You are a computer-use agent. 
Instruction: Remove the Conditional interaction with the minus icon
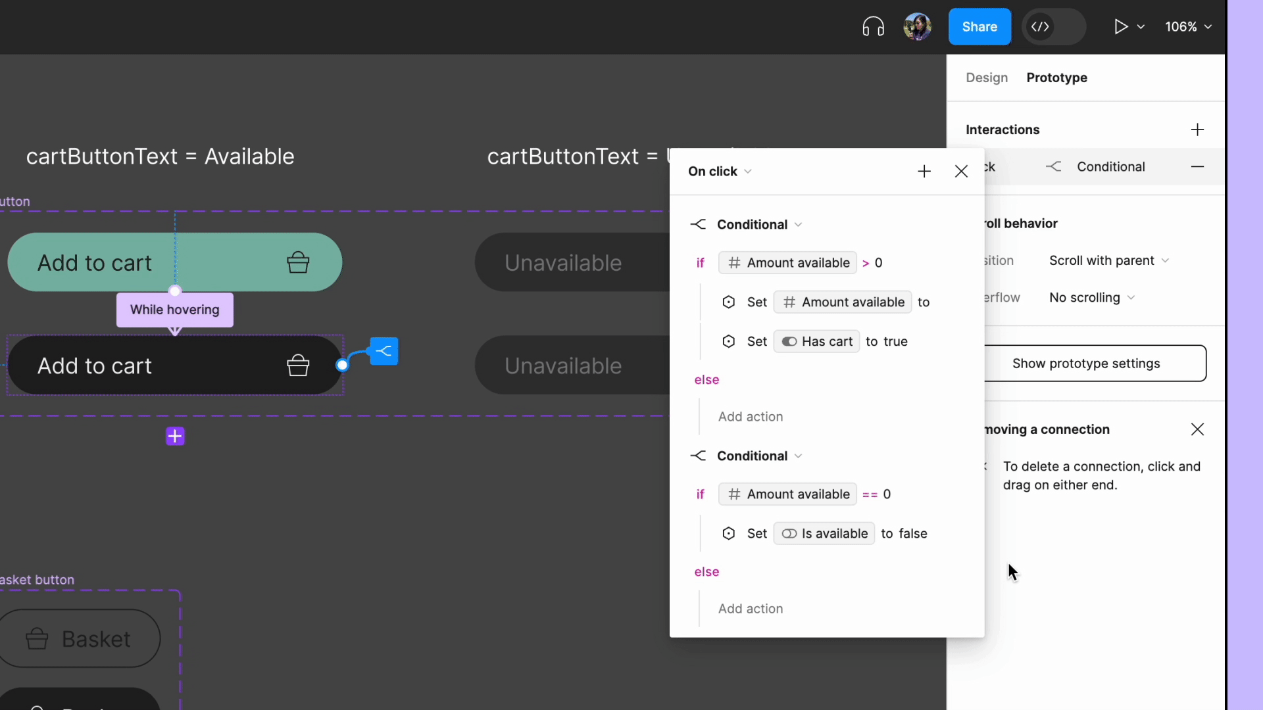tap(1197, 167)
